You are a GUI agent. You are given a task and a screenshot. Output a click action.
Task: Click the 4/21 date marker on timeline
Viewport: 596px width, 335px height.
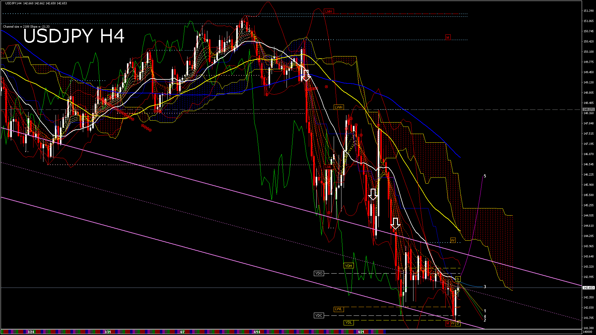[361, 332]
